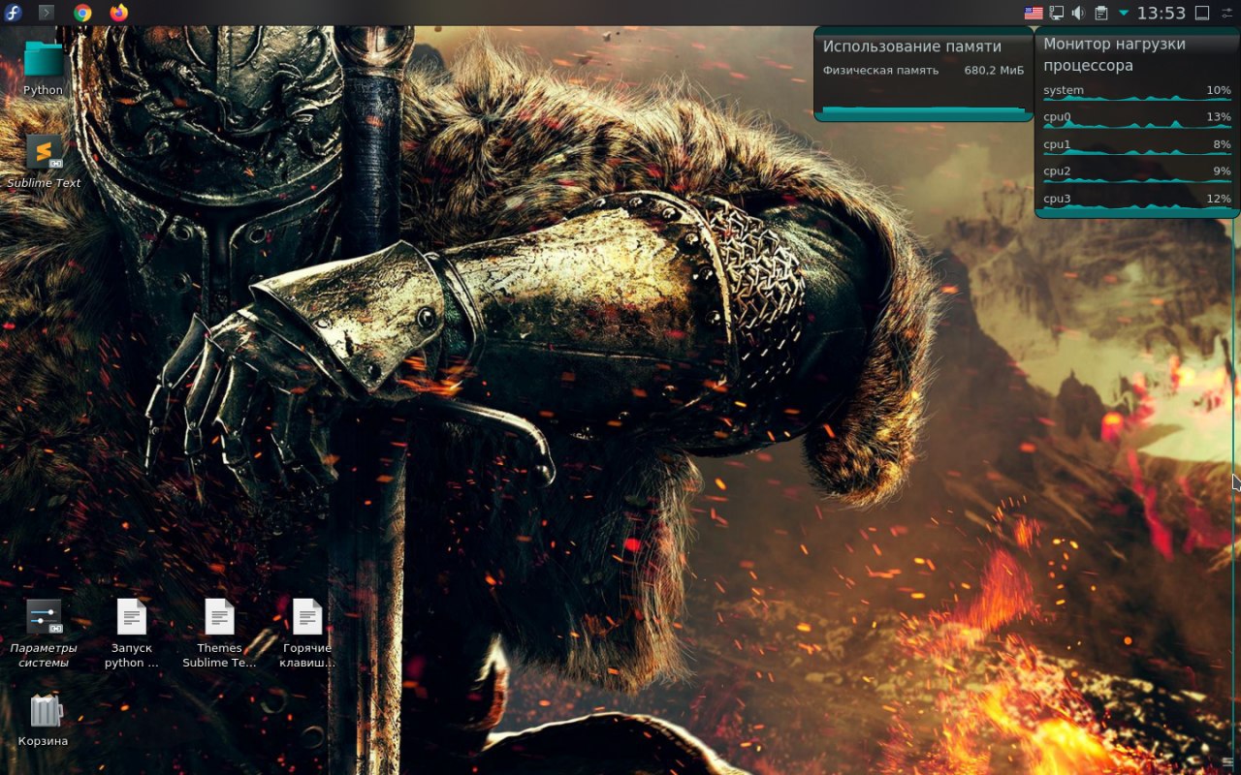Click the Физическая память bar
The height and width of the screenshot is (775, 1241).
click(x=923, y=110)
